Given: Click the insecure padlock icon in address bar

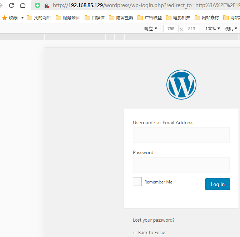Looking at the screenshot, I should (x=46, y=6).
